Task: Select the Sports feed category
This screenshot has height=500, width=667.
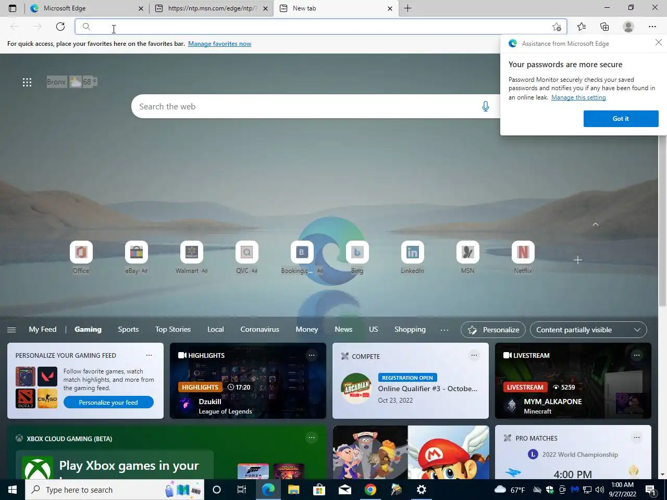Action: click(x=128, y=329)
